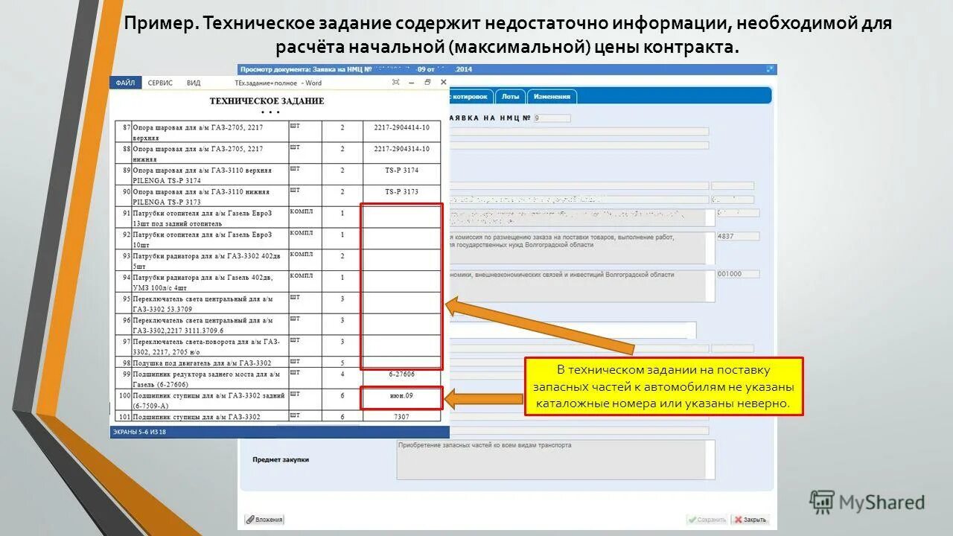Click the restore window icon of Тех.задание+полное
Viewport: 953px width, 536px height.
(x=427, y=82)
